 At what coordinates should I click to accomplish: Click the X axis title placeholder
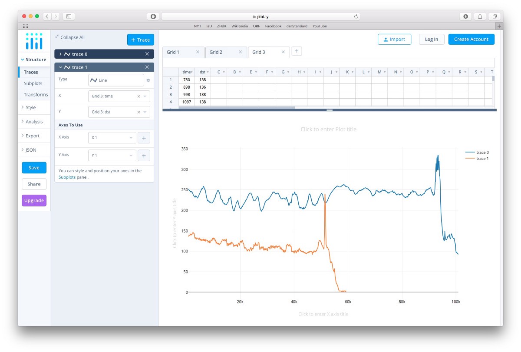click(x=323, y=314)
